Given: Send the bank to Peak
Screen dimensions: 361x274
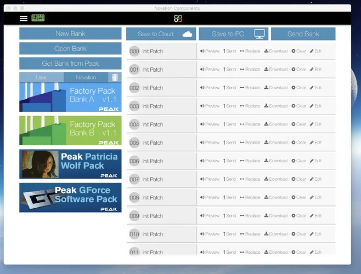Looking at the screenshot, I should [303, 34].
